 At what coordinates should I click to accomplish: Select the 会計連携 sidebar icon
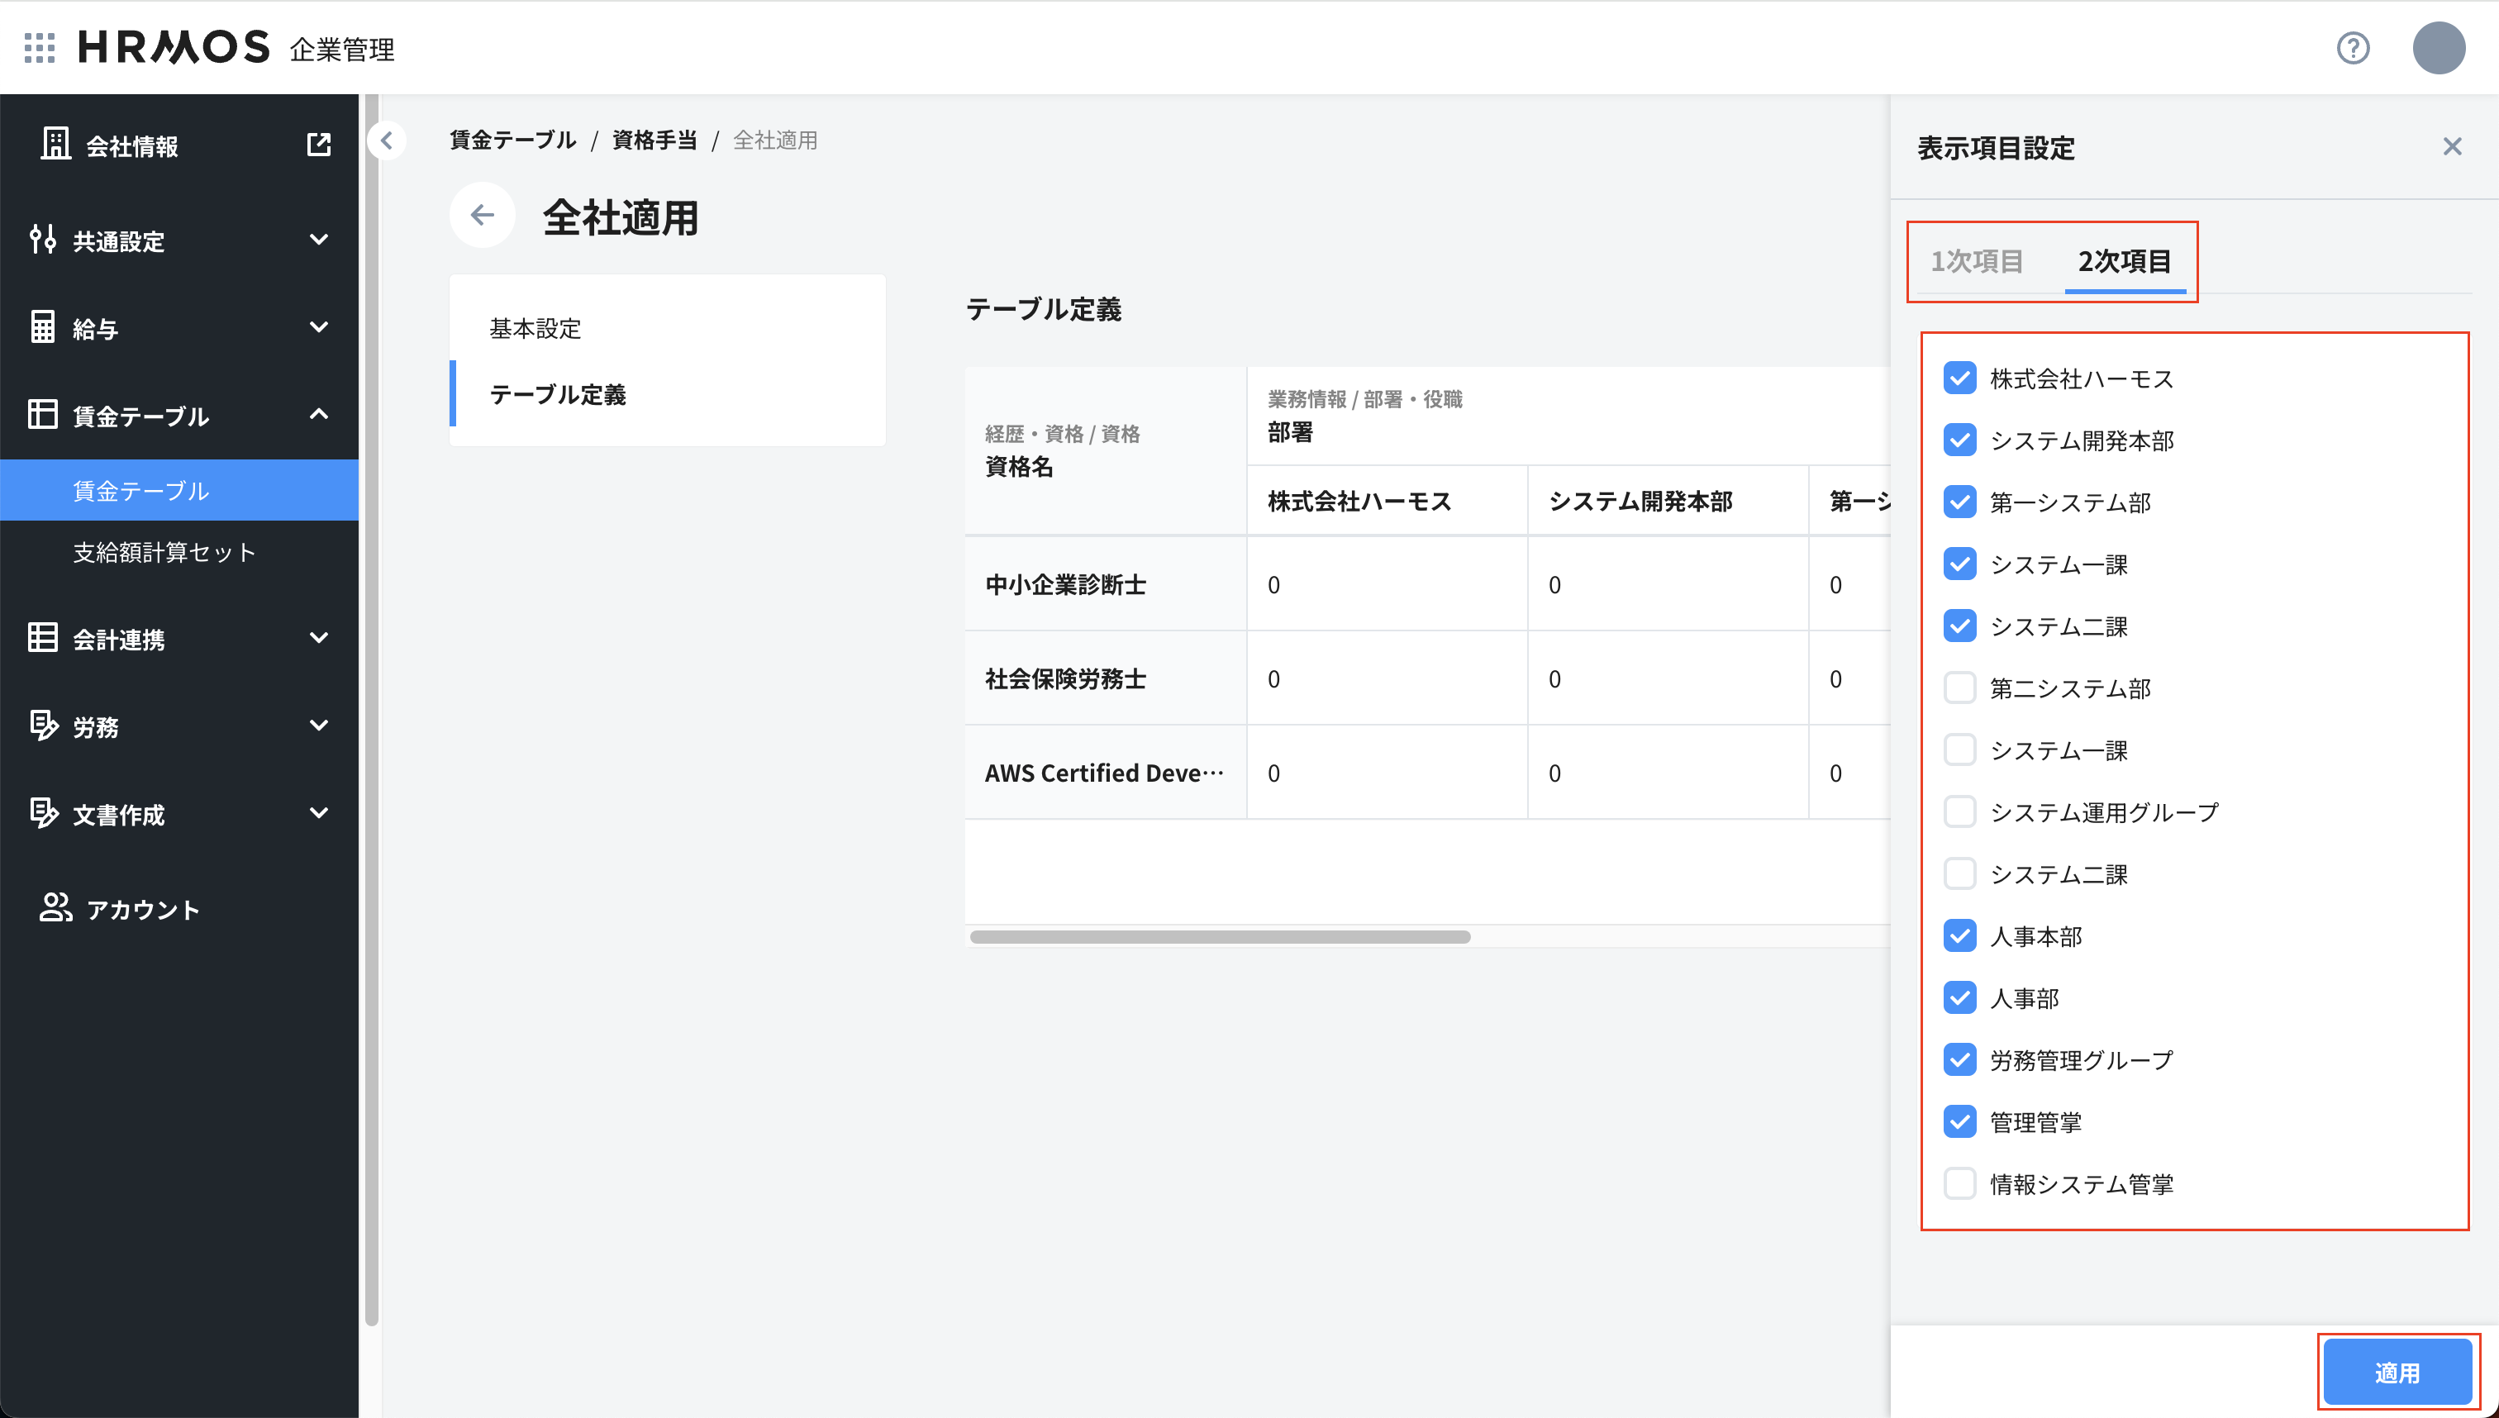point(44,638)
